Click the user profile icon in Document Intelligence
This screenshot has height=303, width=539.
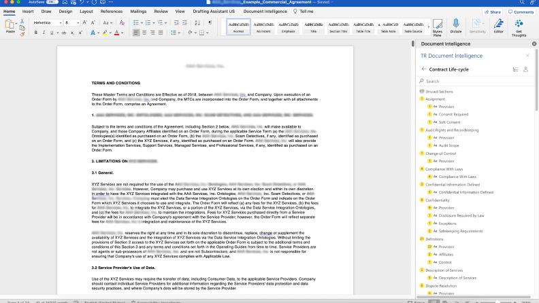point(526,69)
